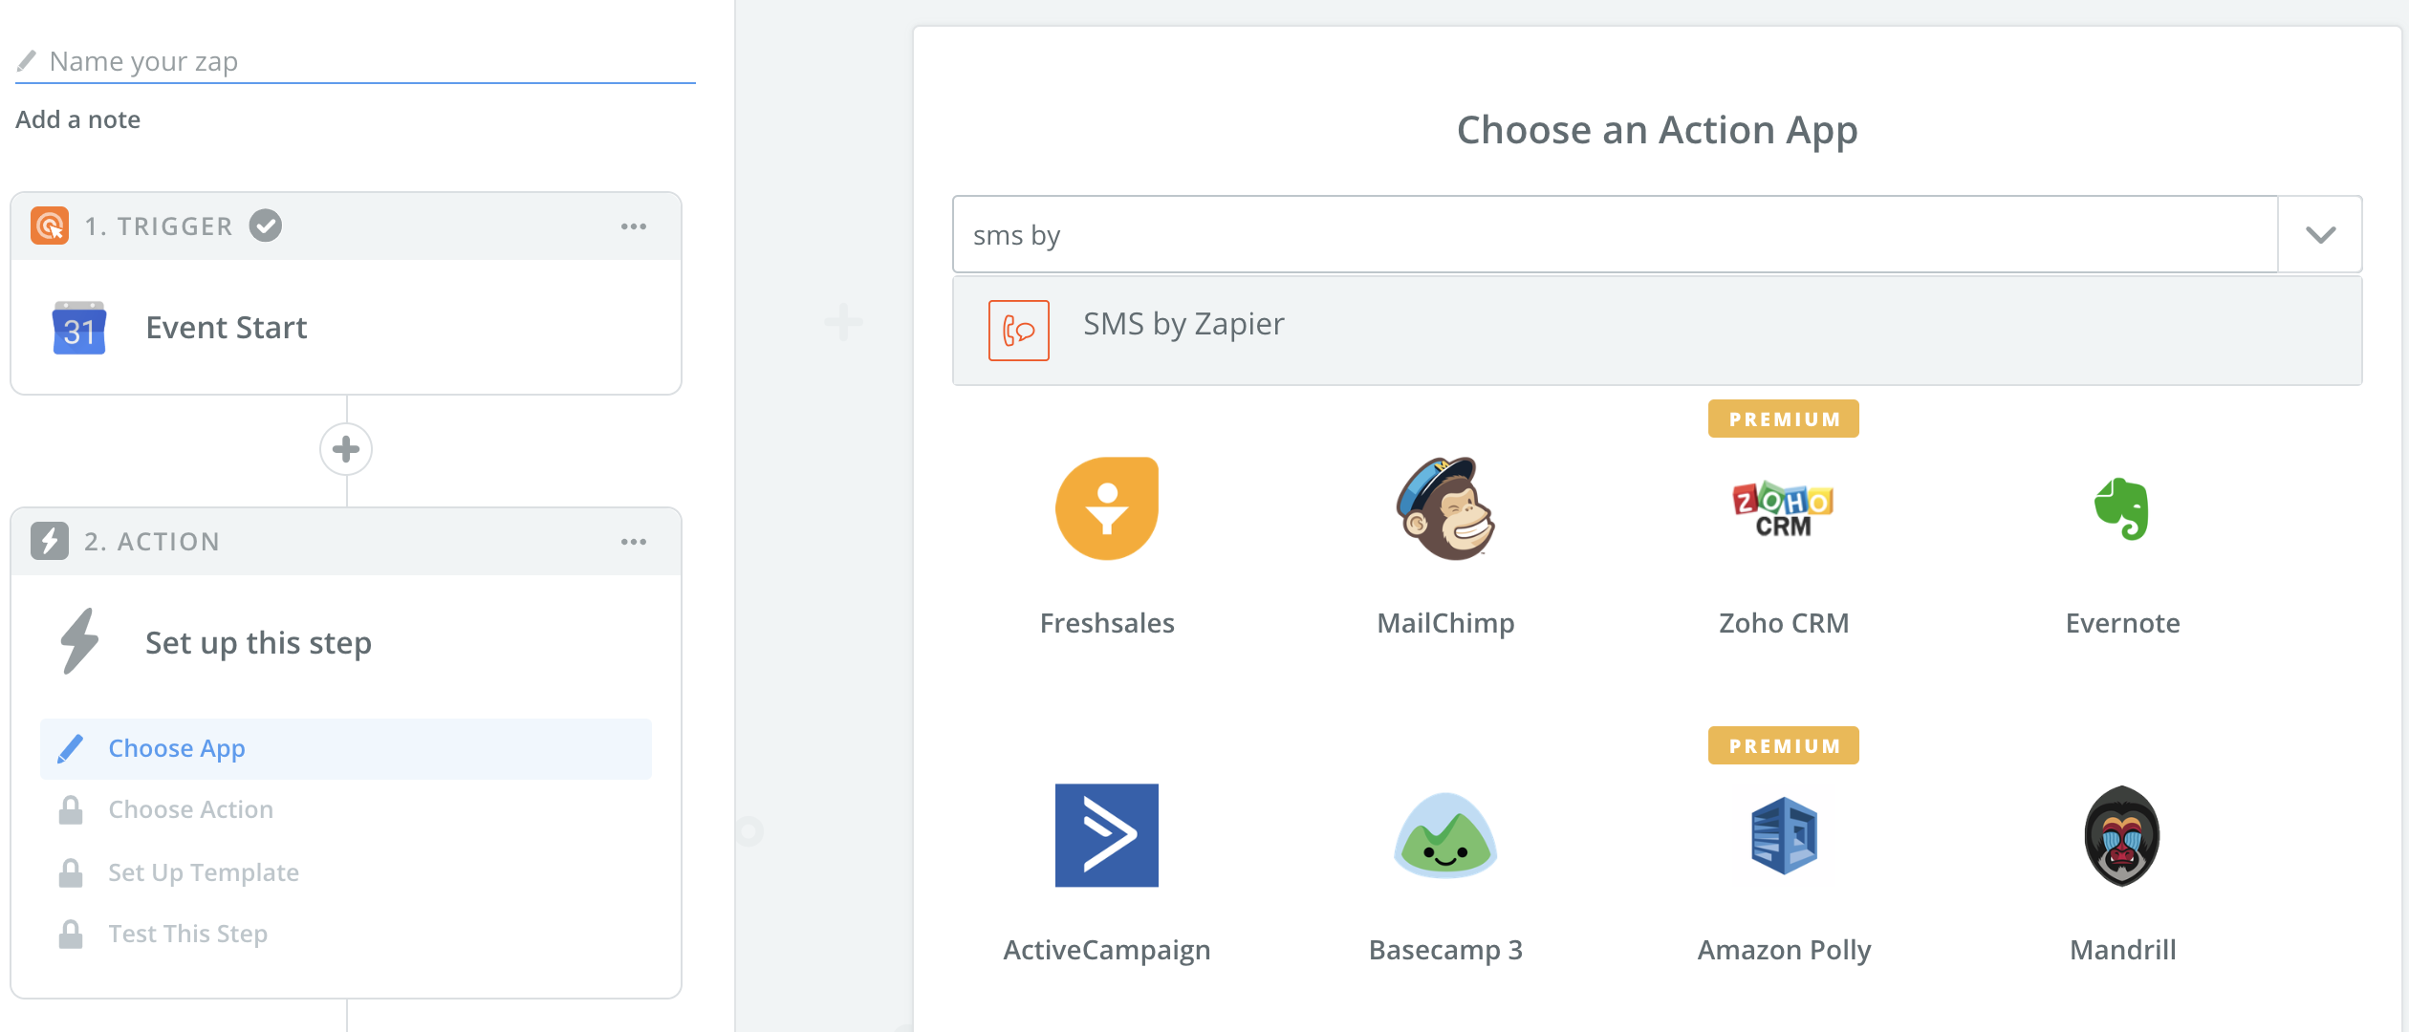Viewport: 2409px width, 1032px height.
Task: Focus the Name your zap field
Action: pyautogui.click(x=356, y=61)
